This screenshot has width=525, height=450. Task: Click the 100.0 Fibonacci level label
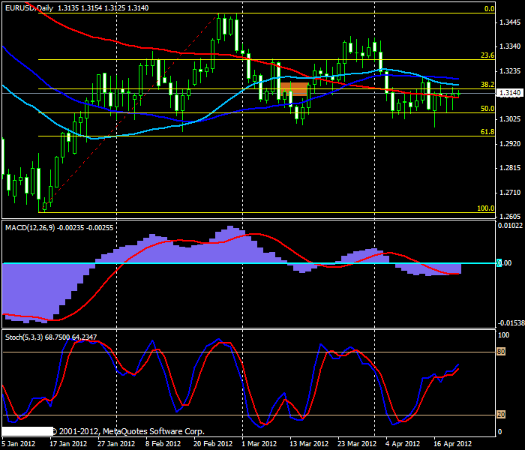point(485,208)
